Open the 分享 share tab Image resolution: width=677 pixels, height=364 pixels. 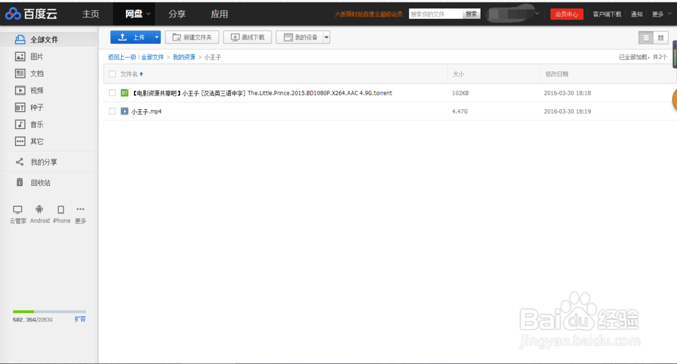pos(177,14)
